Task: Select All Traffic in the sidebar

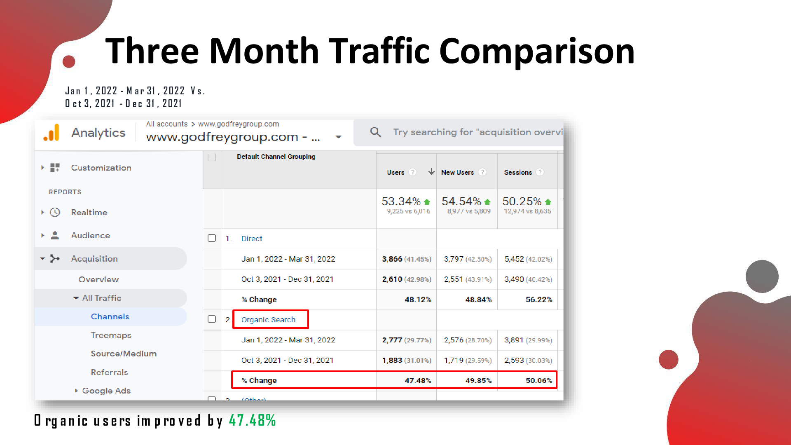Action: click(x=101, y=298)
